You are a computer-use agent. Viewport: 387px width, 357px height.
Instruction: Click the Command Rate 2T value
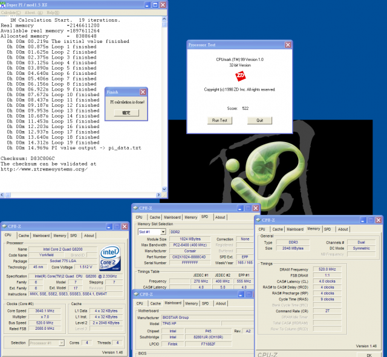click(x=327, y=311)
